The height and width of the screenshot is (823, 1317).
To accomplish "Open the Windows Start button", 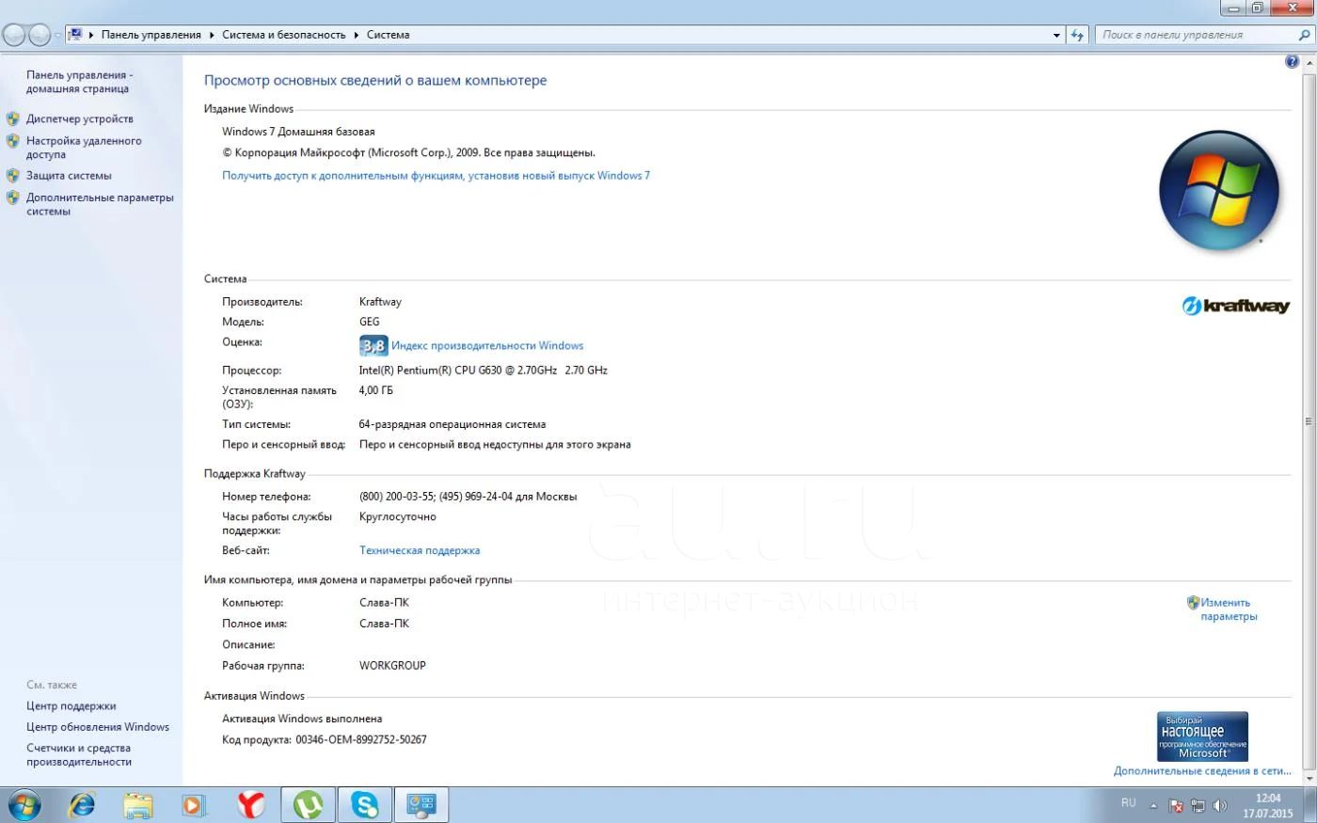I will tap(23, 805).
